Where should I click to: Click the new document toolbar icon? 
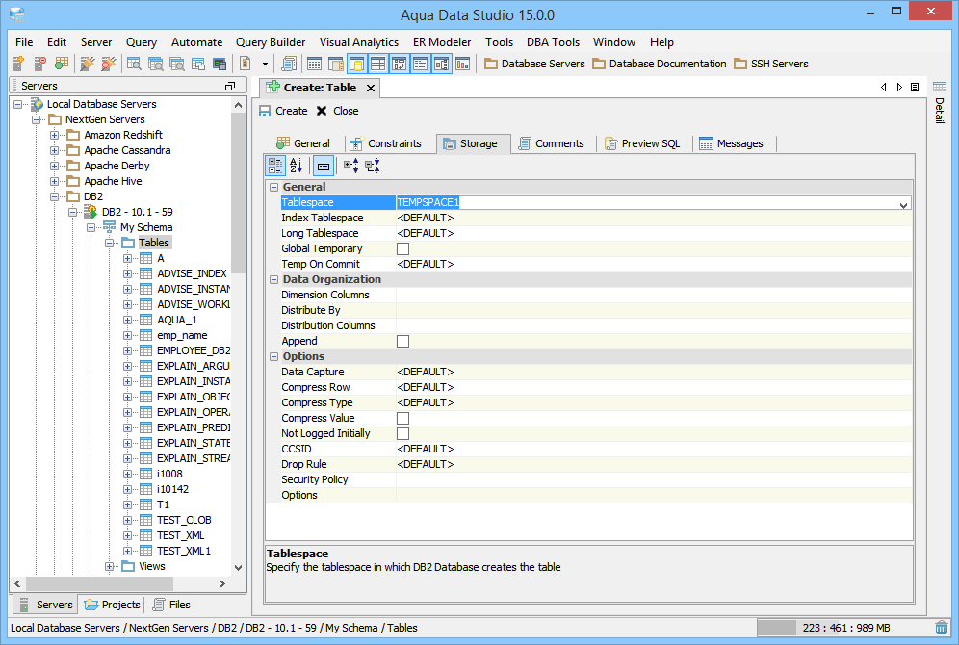pos(246,64)
